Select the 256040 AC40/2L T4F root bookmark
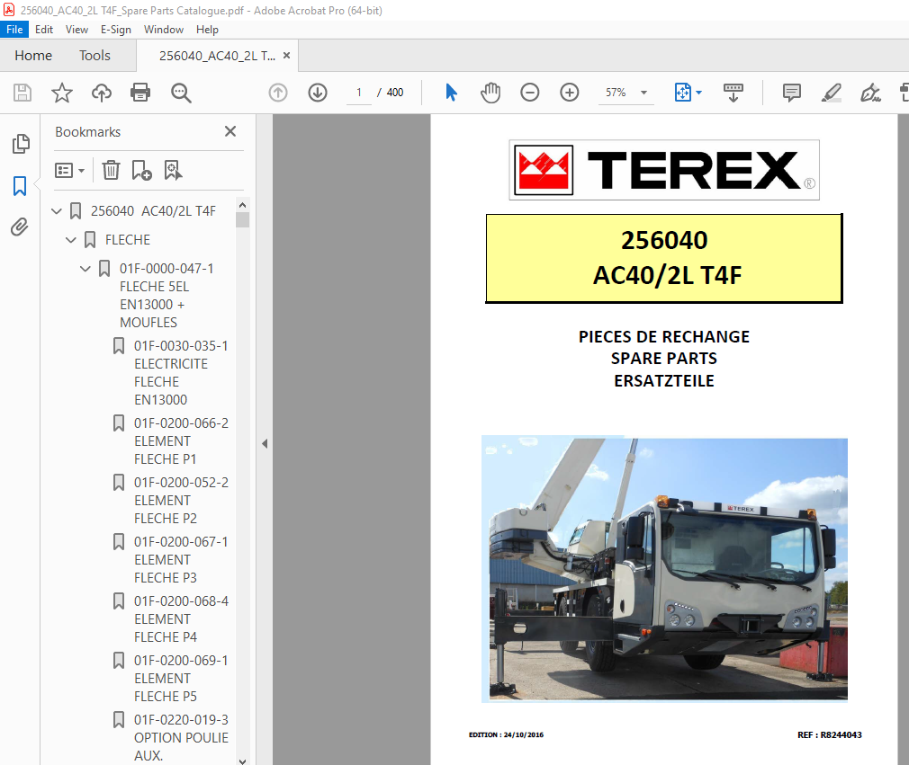Image resolution: width=909 pixels, height=765 pixels. coord(153,210)
